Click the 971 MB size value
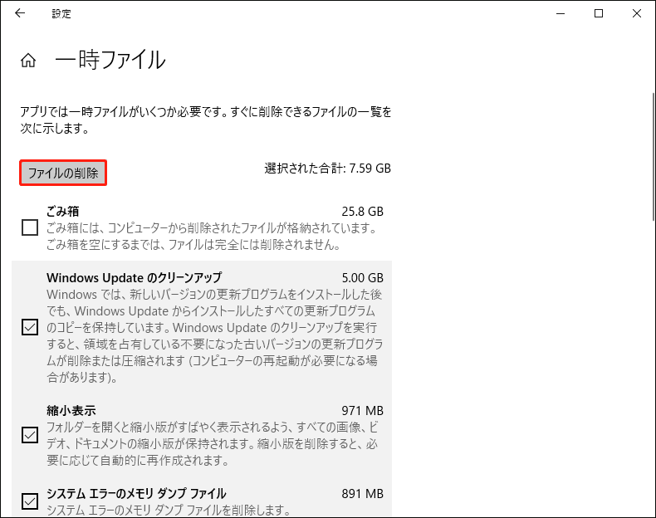 coord(362,411)
